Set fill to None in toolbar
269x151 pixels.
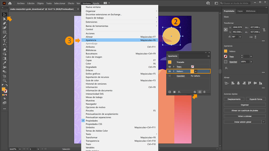click(6, 95)
